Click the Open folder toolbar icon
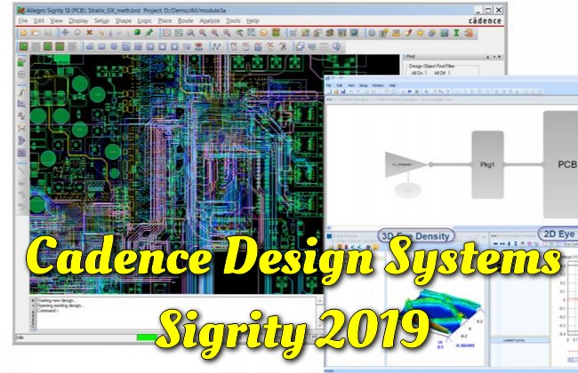 click(36, 33)
